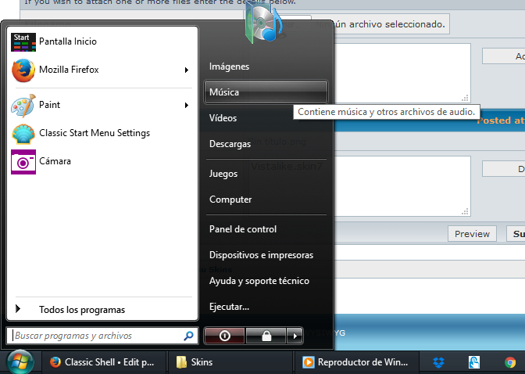Screen dimensions: 525x374
Task: Open Google Chrome from the taskbar
Action: tap(510, 362)
